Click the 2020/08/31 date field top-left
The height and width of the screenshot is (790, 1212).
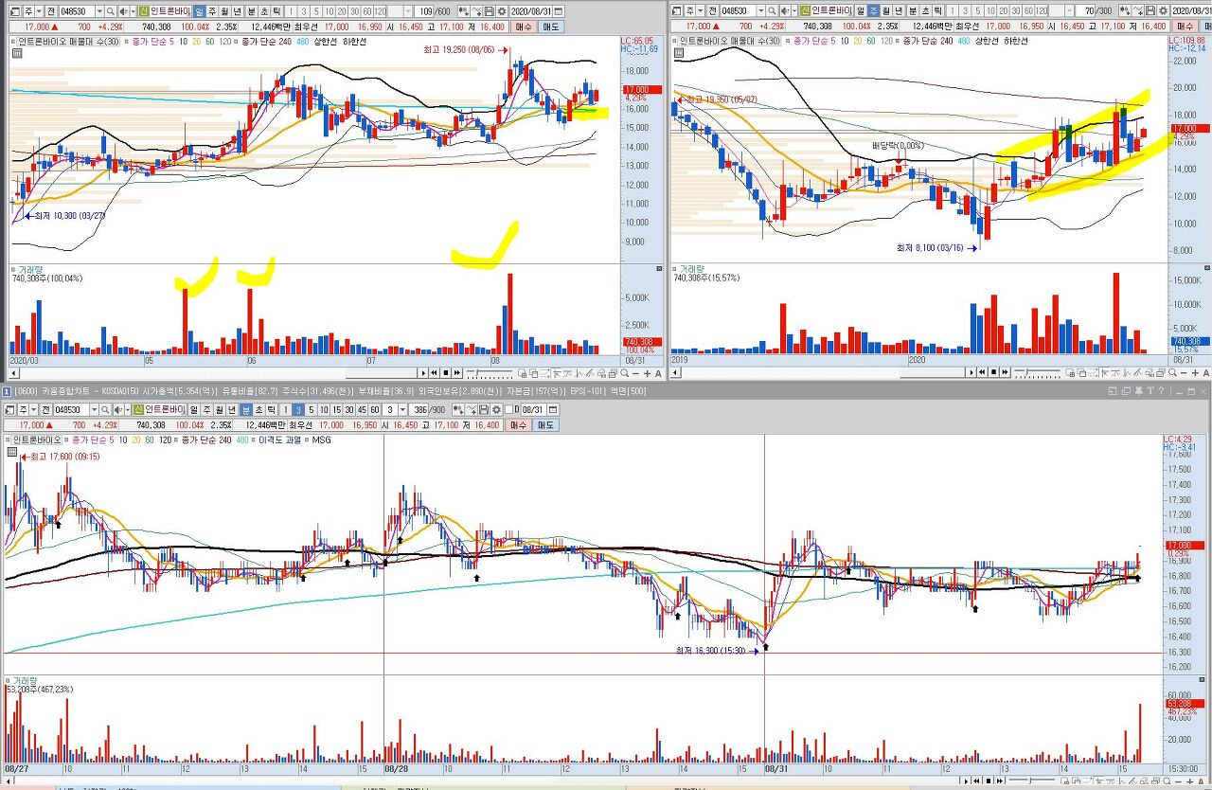coord(532,10)
